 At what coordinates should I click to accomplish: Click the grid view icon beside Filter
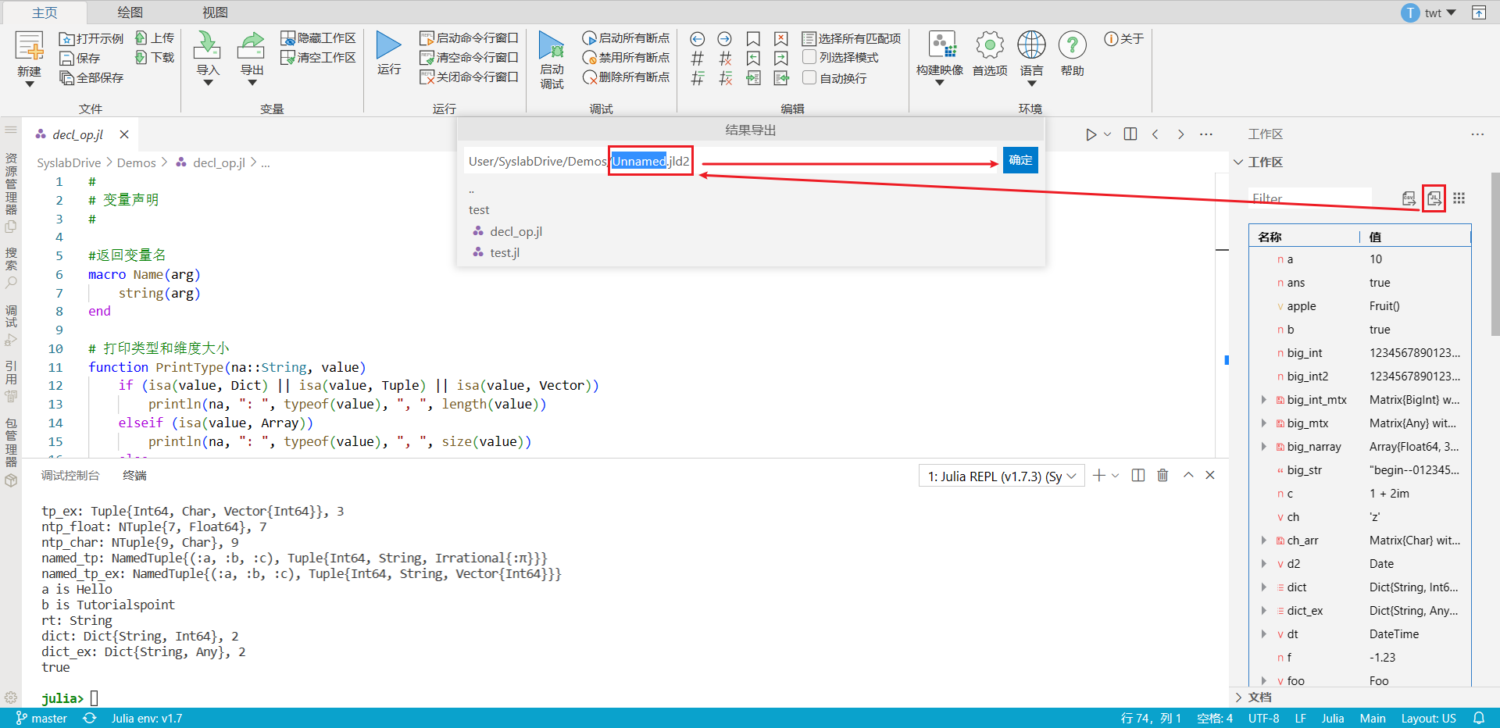(x=1459, y=198)
